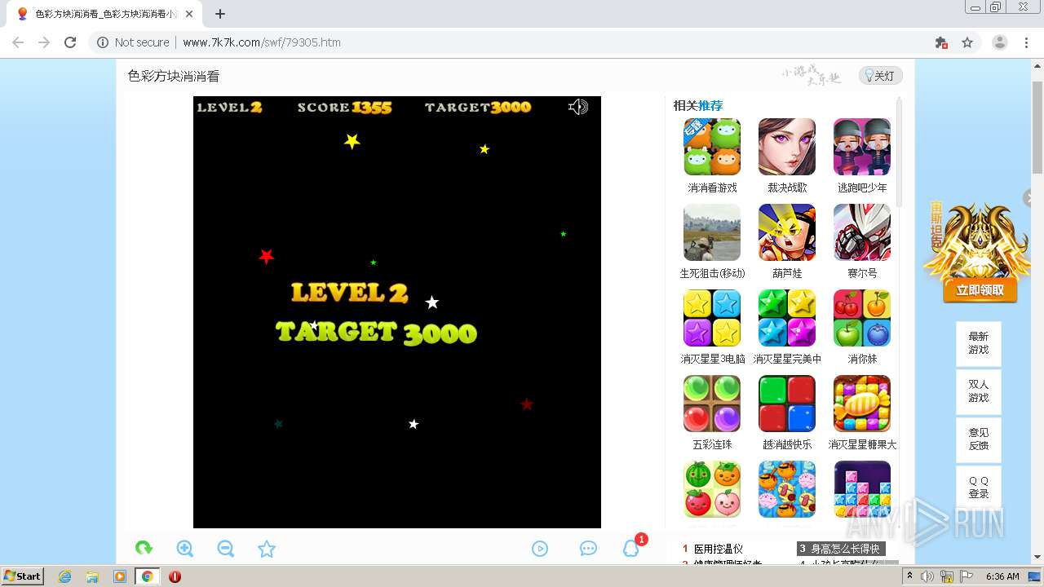
Task: Click the play video icon below game
Action: click(x=540, y=549)
